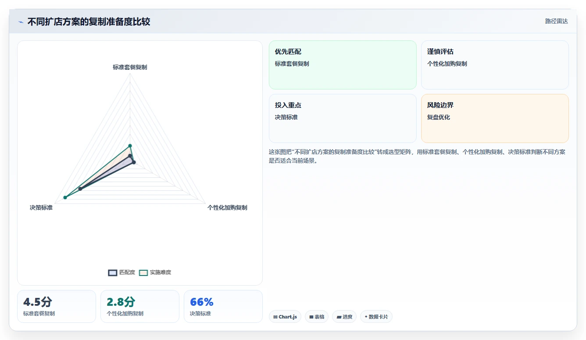Click the green point on 标准套餐复制 axis
The height and width of the screenshot is (340, 586).
point(130,146)
